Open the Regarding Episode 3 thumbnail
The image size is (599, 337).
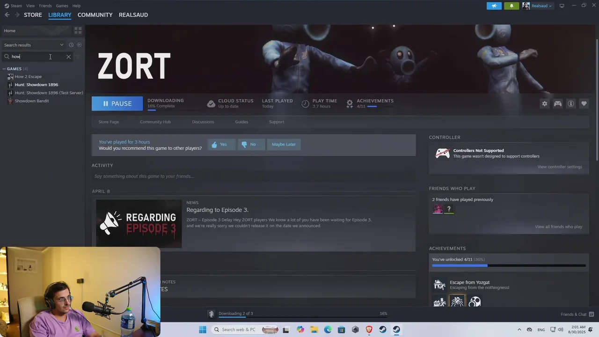click(139, 224)
